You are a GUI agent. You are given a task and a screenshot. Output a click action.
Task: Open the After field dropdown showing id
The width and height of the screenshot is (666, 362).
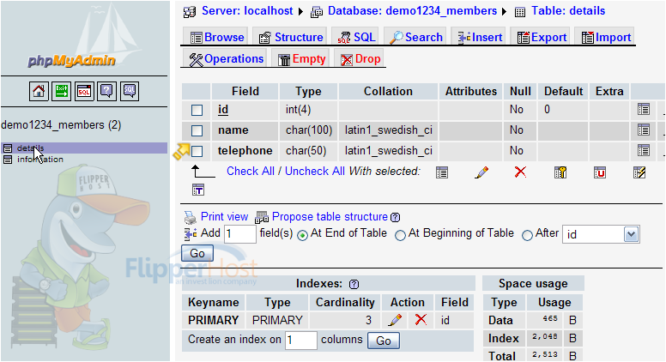[601, 234]
